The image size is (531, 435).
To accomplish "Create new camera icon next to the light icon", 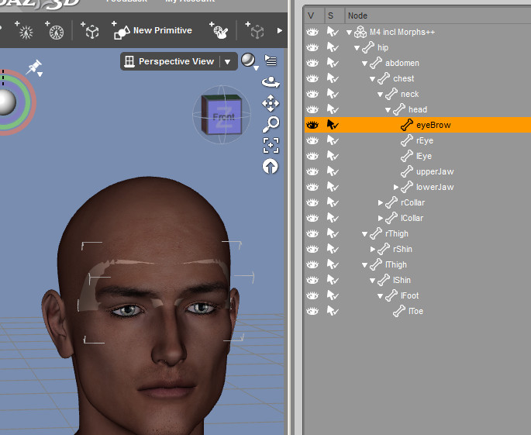I will click(x=54, y=30).
